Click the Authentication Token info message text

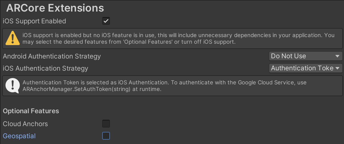click(164, 83)
